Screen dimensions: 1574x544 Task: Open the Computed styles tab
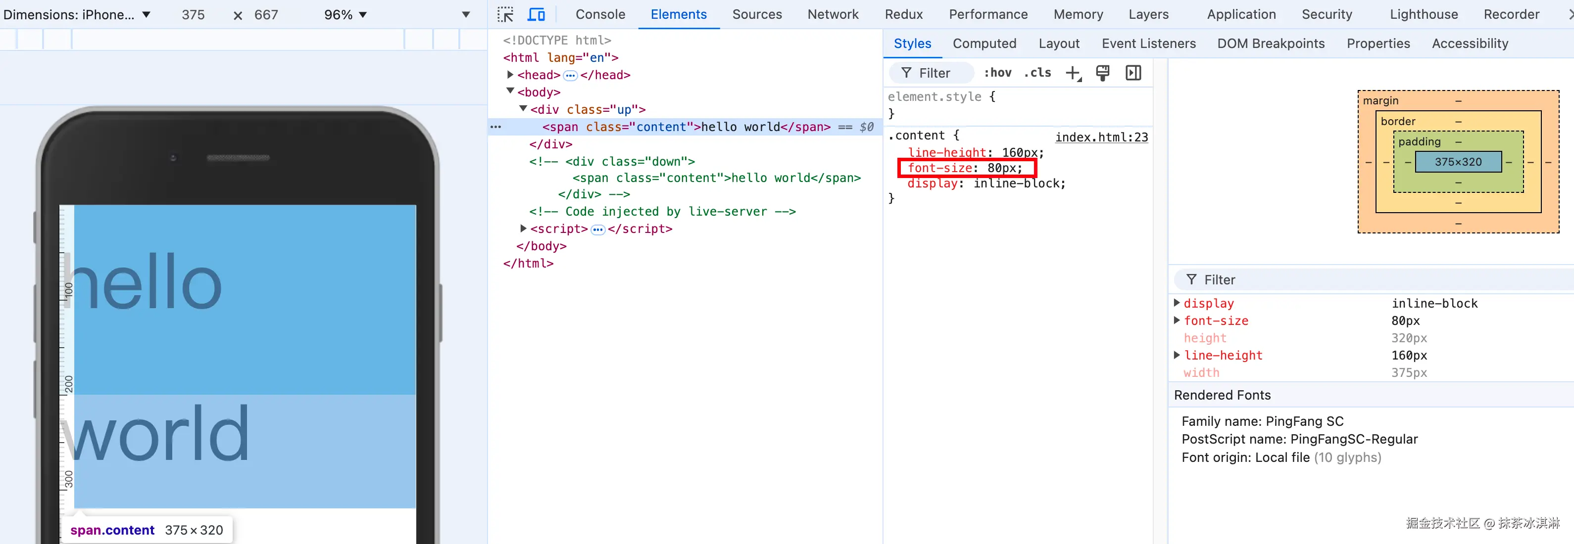[x=984, y=44]
